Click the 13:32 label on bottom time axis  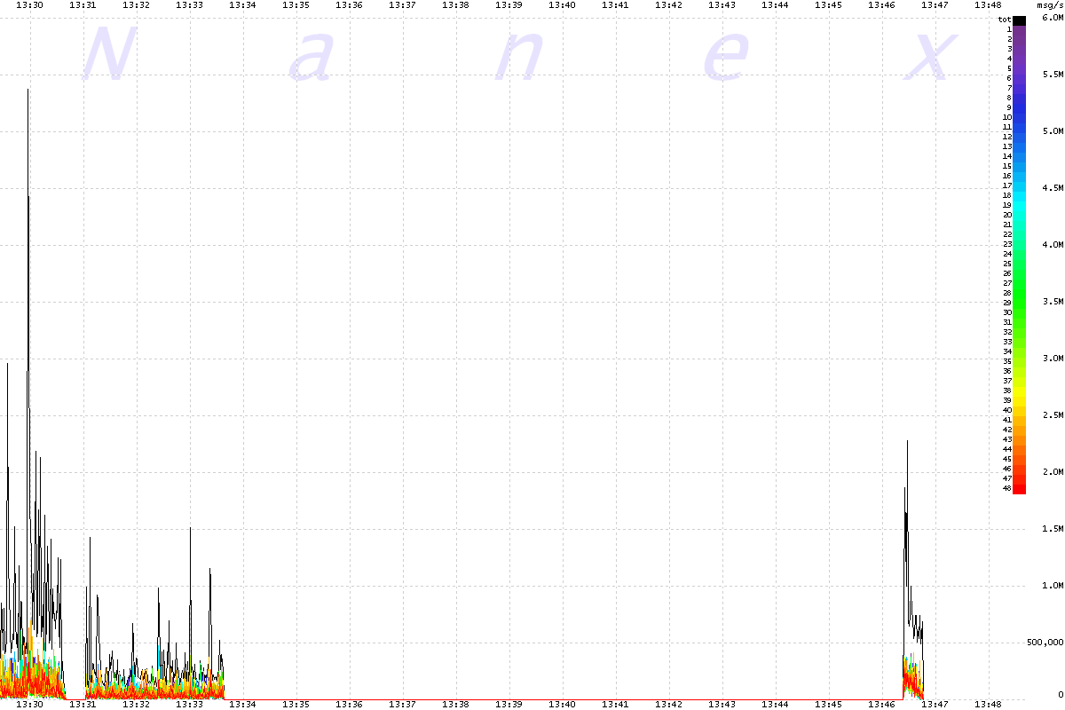[x=136, y=704]
